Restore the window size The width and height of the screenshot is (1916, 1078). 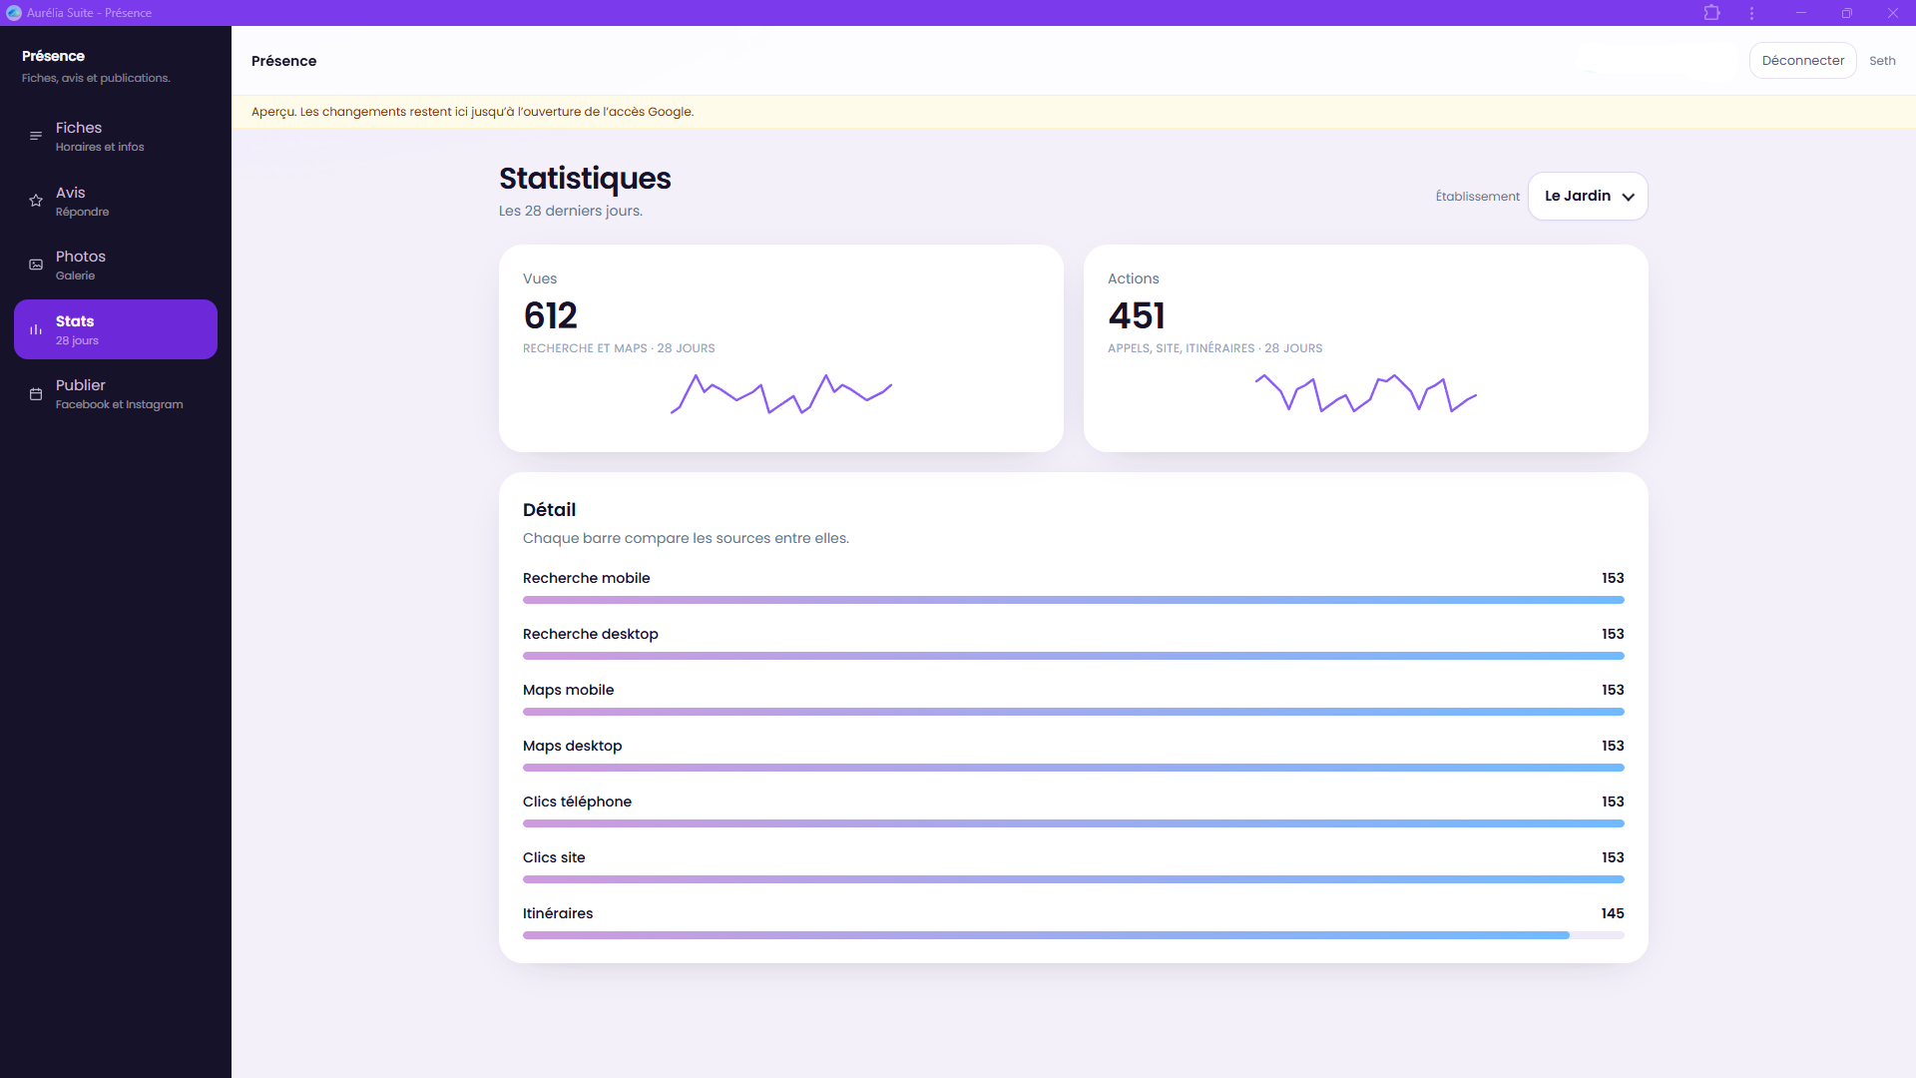pos(1847,13)
